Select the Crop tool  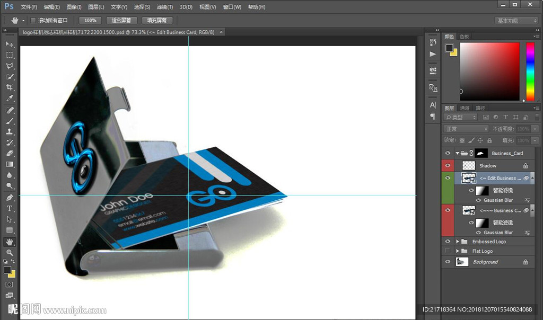(x=10, y=87)
